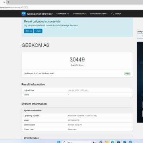This screenshot has width=143, height=143.
Task: Click the Valid badge
Action: click(x=128, y=74)
